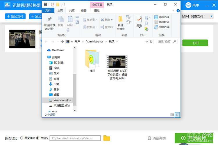Viewport: 218px width, 145px height.
Task: Open the Quick Access Toolbar customize dropdown
Action: 62,5
